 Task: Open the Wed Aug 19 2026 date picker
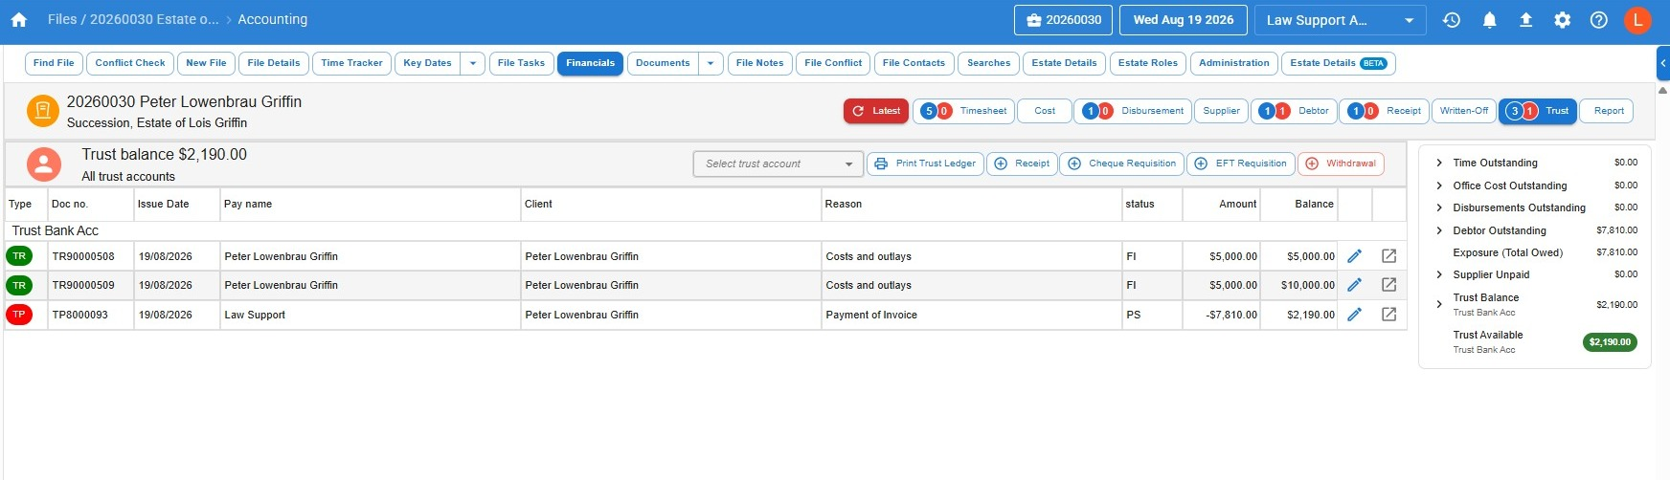pos(1184,20)
